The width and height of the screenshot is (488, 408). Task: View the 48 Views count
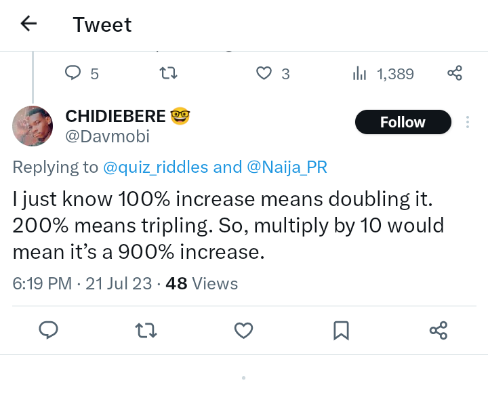coord(202,283)
